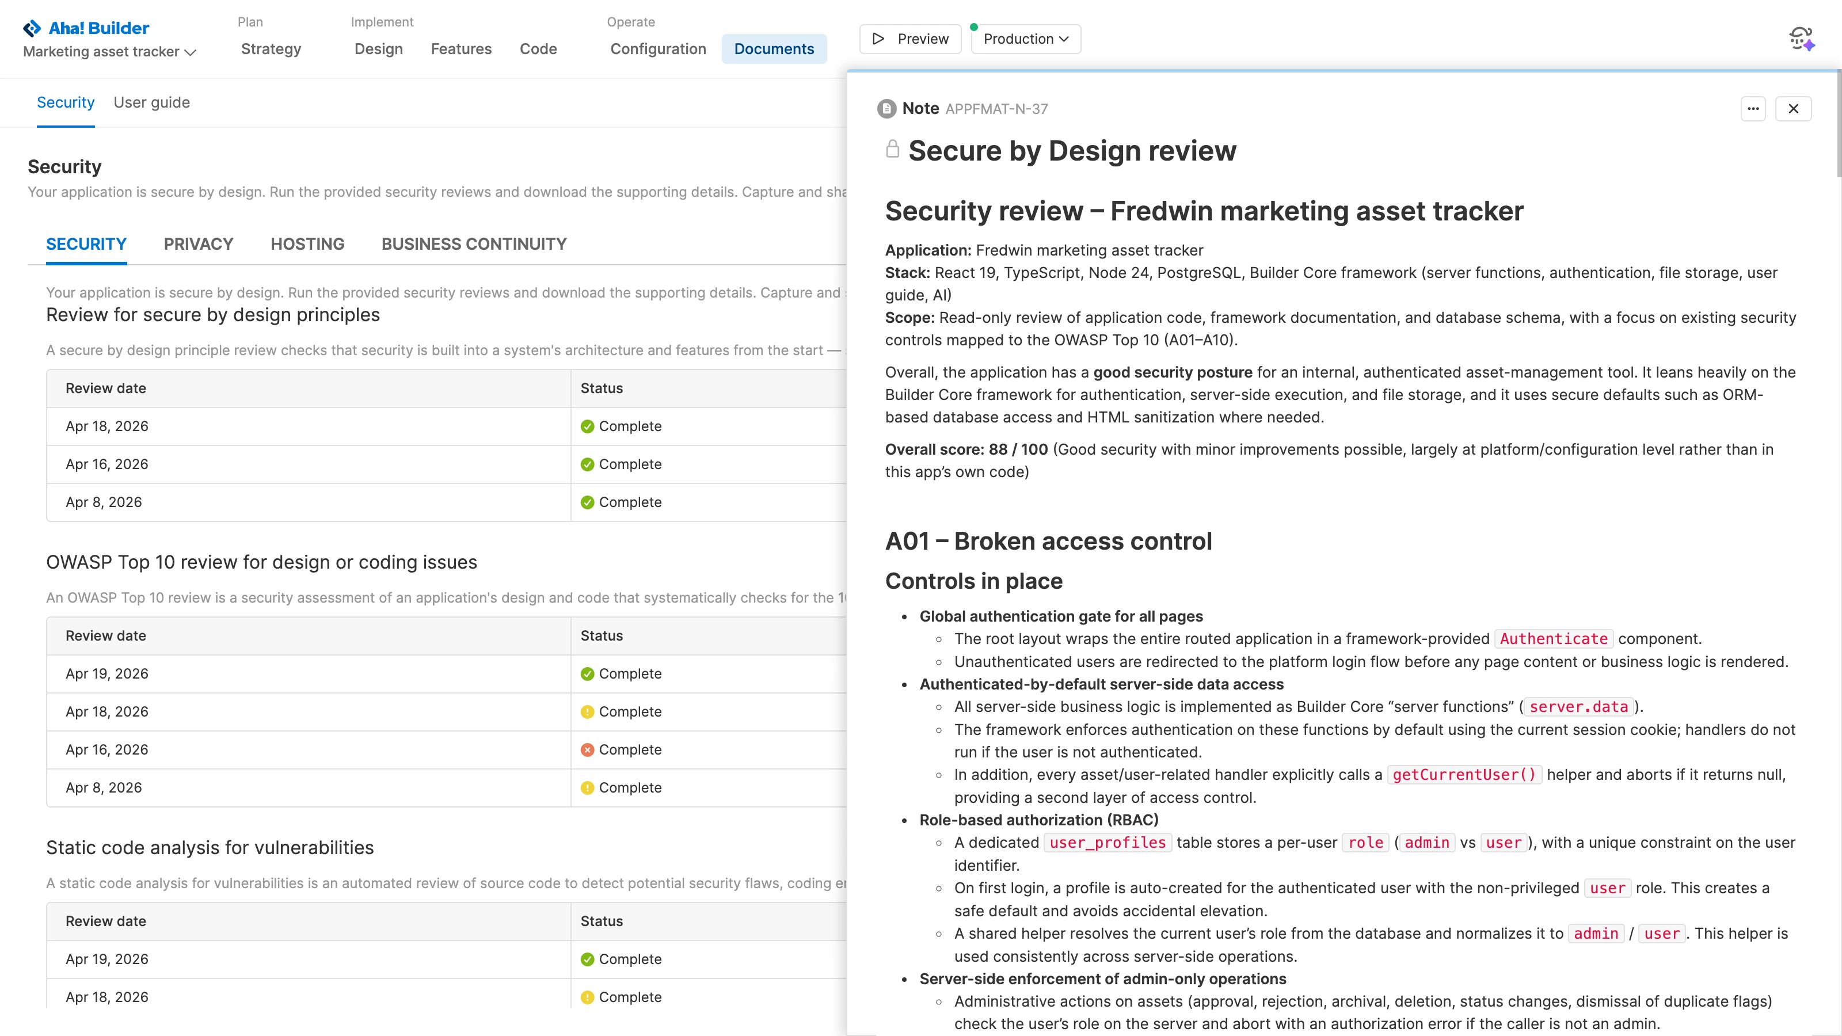This screenshot has height=1036, width=1842.
Task: Close the Secure by Design review note
Action: pyautogui.click(x=1794, y=109)
